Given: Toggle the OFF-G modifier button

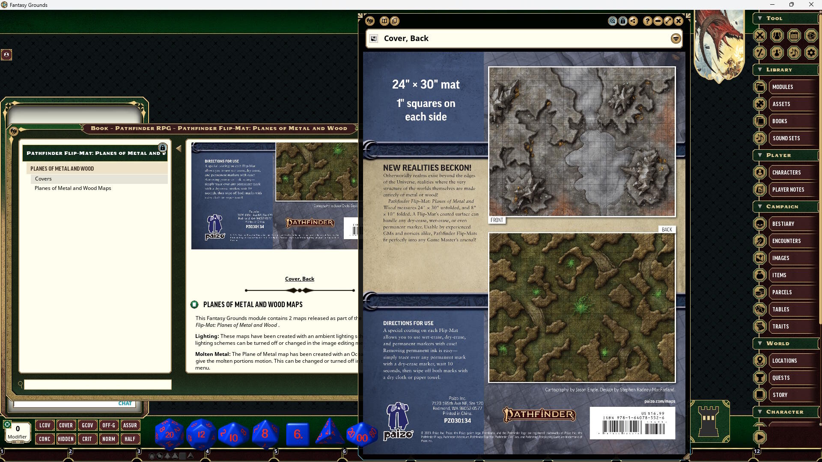Looking at the screenshot, I should (109, 425).
